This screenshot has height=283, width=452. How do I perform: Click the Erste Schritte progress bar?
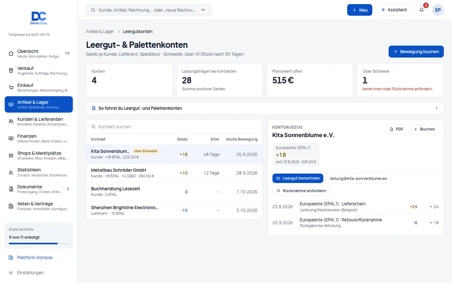coord(39,244)
